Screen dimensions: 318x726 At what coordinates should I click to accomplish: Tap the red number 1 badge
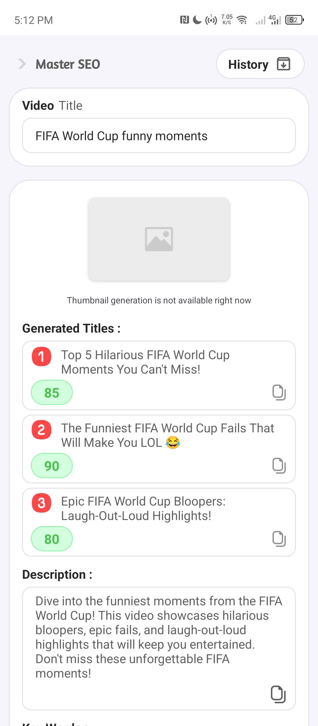click(42, 357)
